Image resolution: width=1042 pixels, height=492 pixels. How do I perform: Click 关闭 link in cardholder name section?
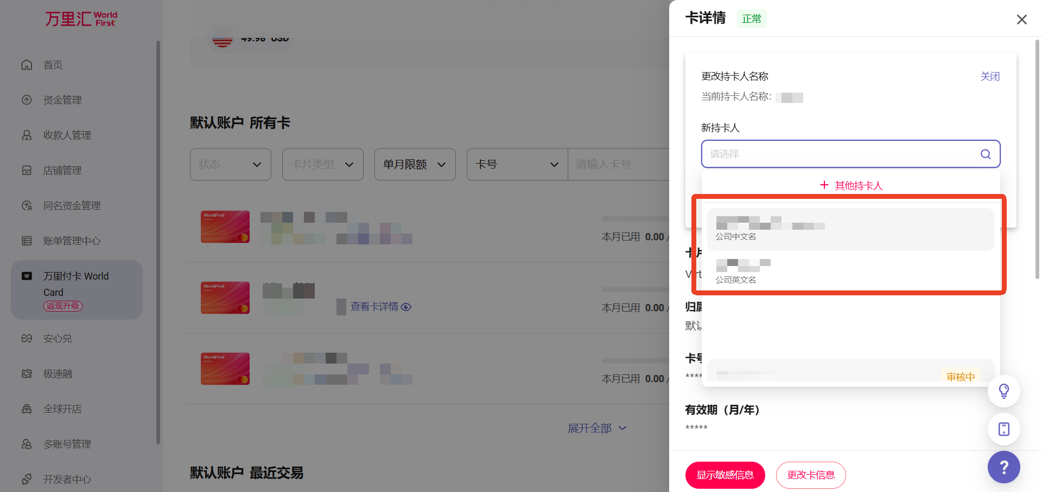coord(989,76)
